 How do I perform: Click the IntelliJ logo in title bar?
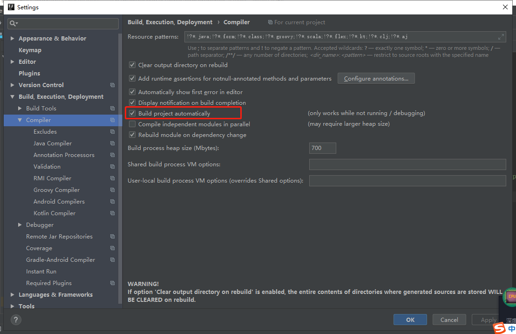pos(11,7)
